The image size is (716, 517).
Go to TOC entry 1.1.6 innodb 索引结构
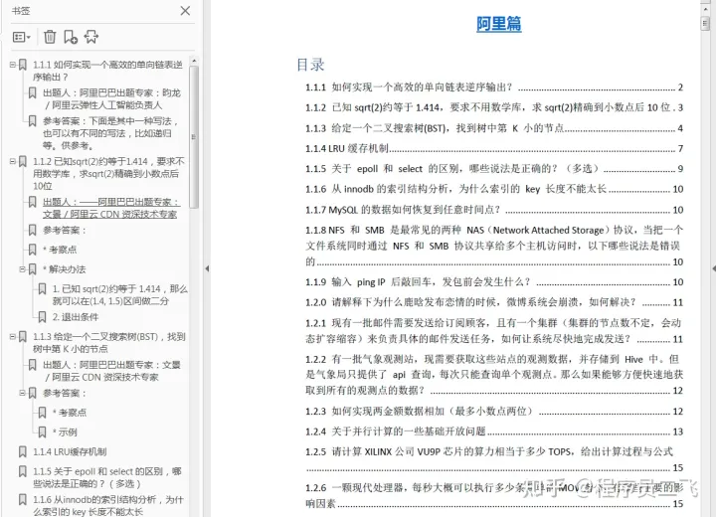point(494,189)
